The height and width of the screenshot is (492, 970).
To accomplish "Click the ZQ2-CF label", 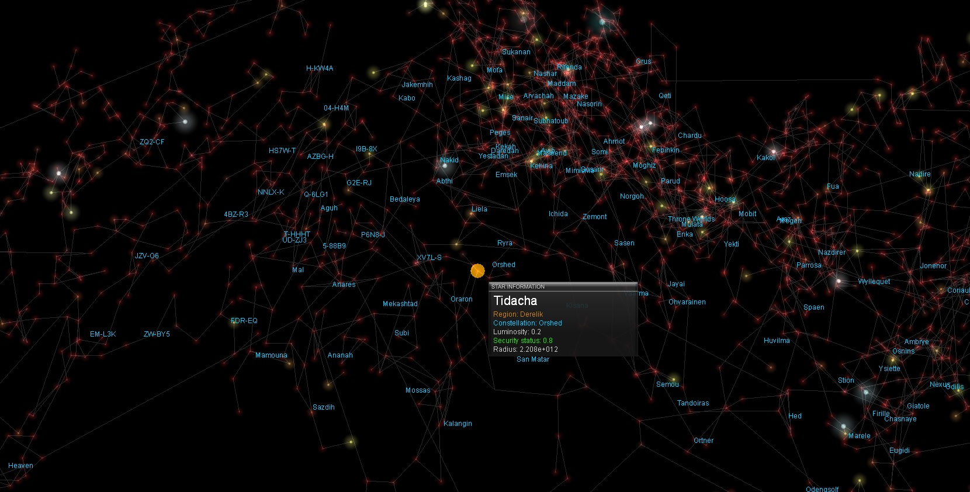I will coord(152,142).
